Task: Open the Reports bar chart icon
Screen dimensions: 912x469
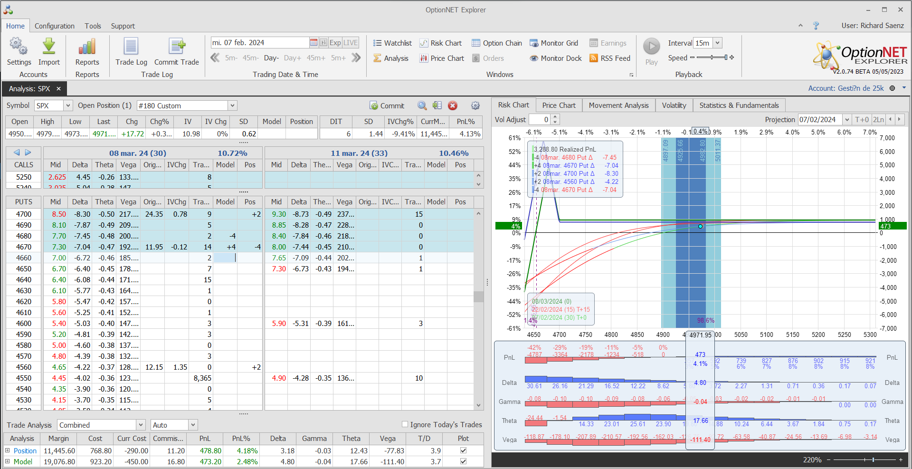Action: 87,47
